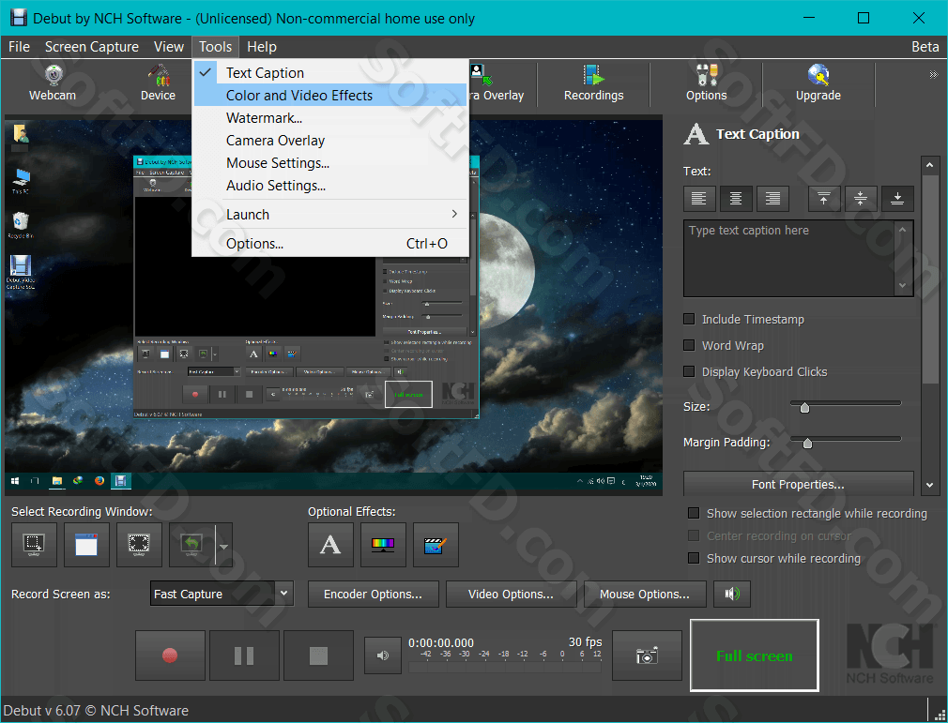The image size is (948, 723).
Task: Align caption to bottom
Action: [x=897, y=198]
